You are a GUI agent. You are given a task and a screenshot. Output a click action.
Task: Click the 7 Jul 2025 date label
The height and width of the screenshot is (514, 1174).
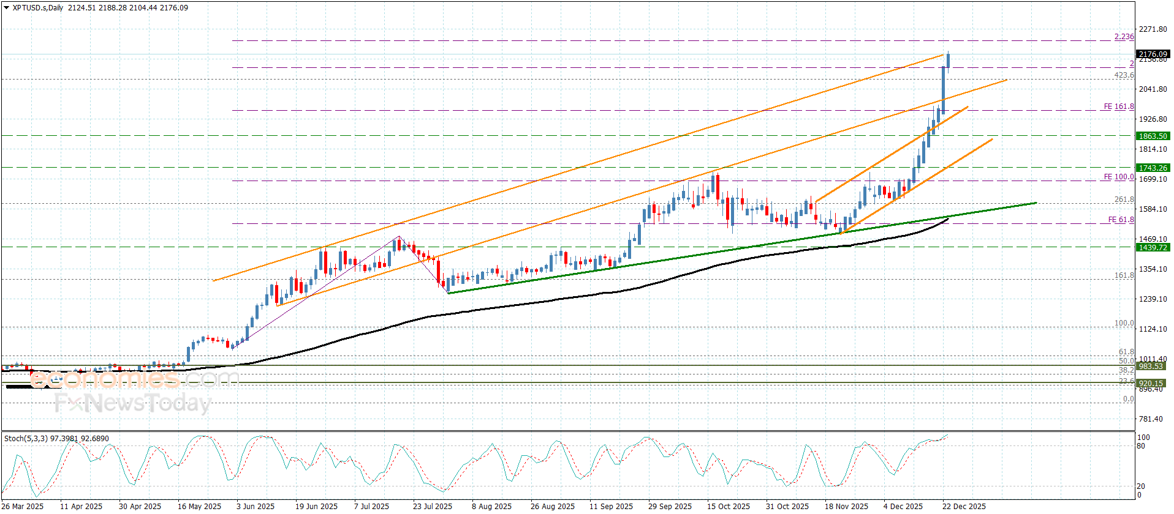(372, 506)
